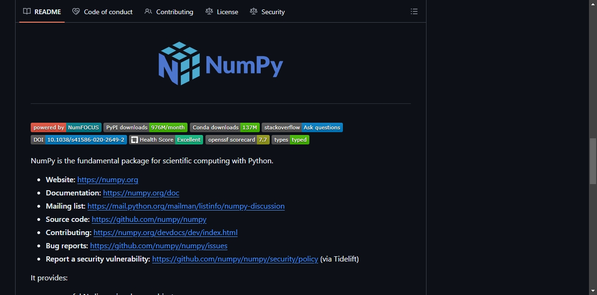Open the github.com/numpy/numpy source code link
The image size is (597, 295).
tap(149, 219)
